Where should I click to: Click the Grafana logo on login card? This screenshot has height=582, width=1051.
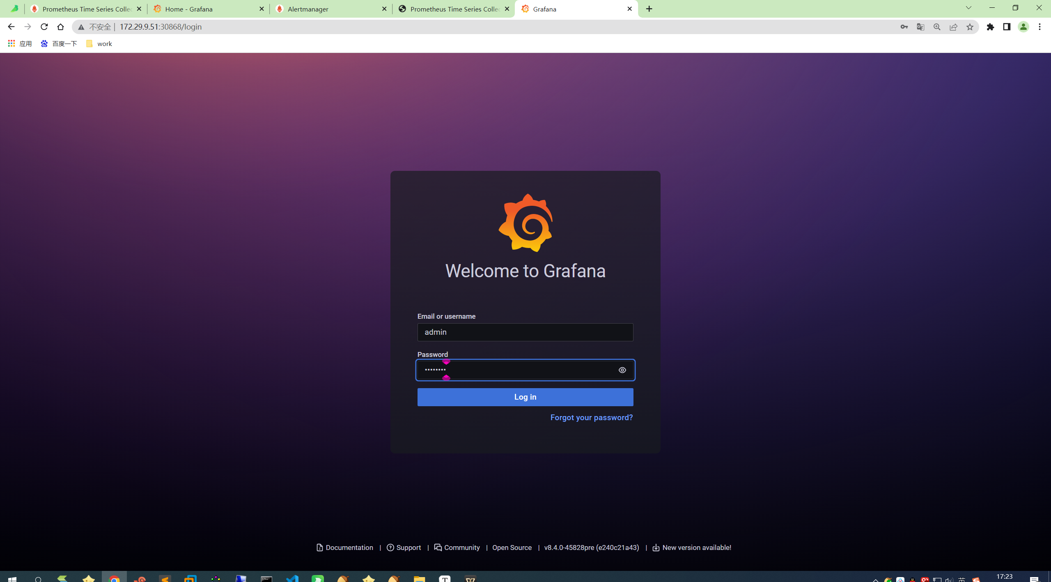click(525, 223)
